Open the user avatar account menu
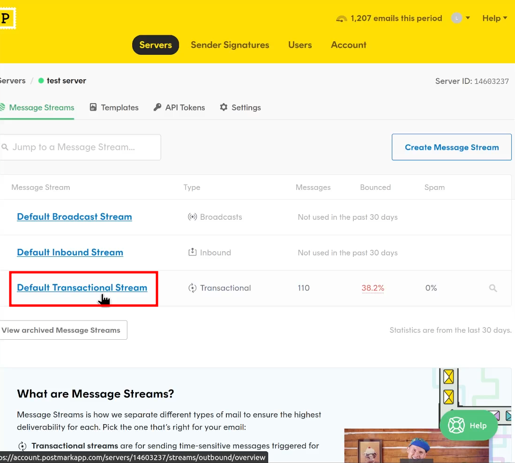 [461, 18]
